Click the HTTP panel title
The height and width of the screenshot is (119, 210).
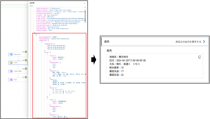[32, 3]
